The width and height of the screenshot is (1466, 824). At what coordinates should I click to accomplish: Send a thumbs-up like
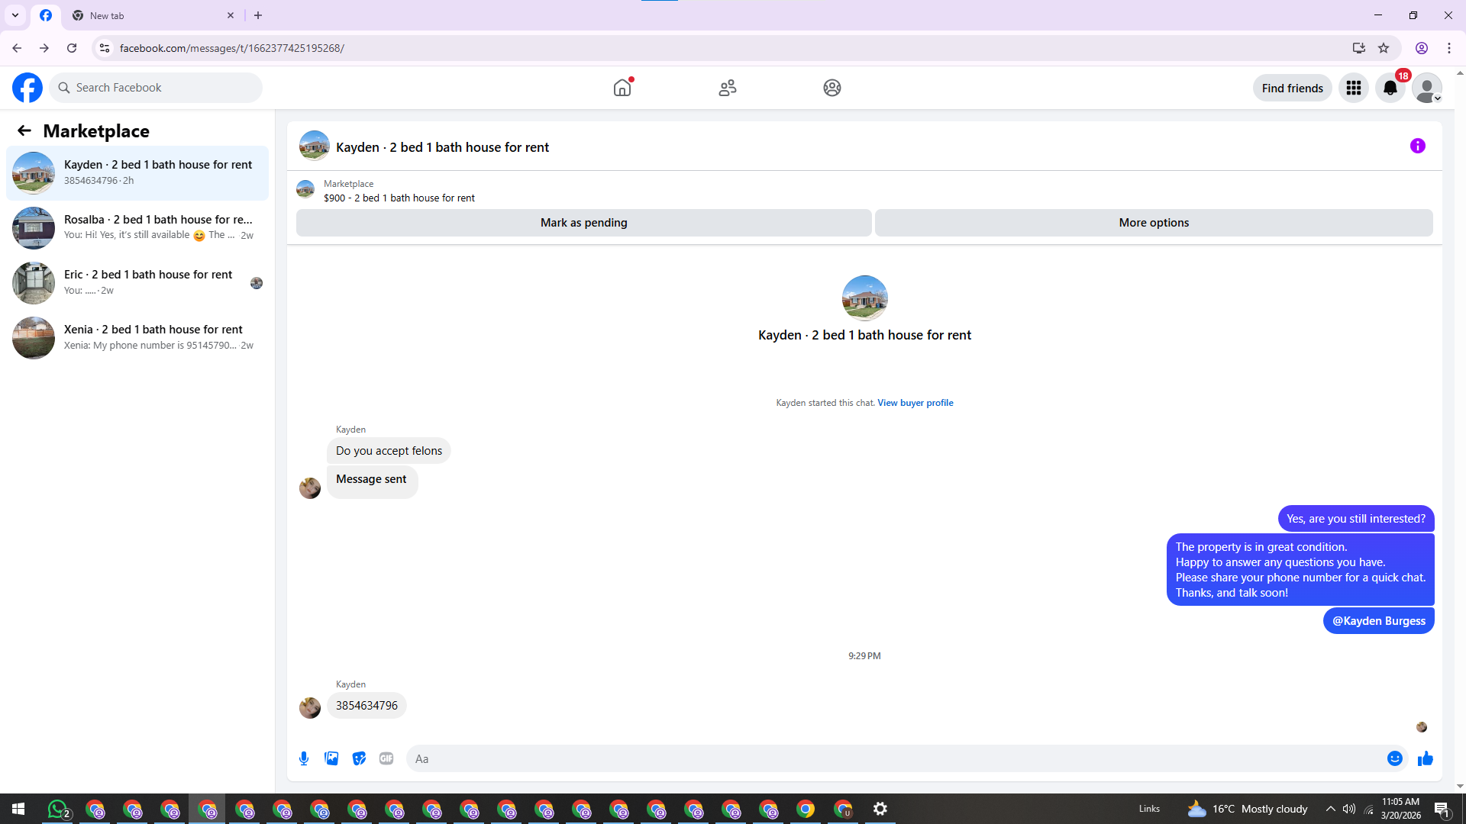click(1425, 758)
